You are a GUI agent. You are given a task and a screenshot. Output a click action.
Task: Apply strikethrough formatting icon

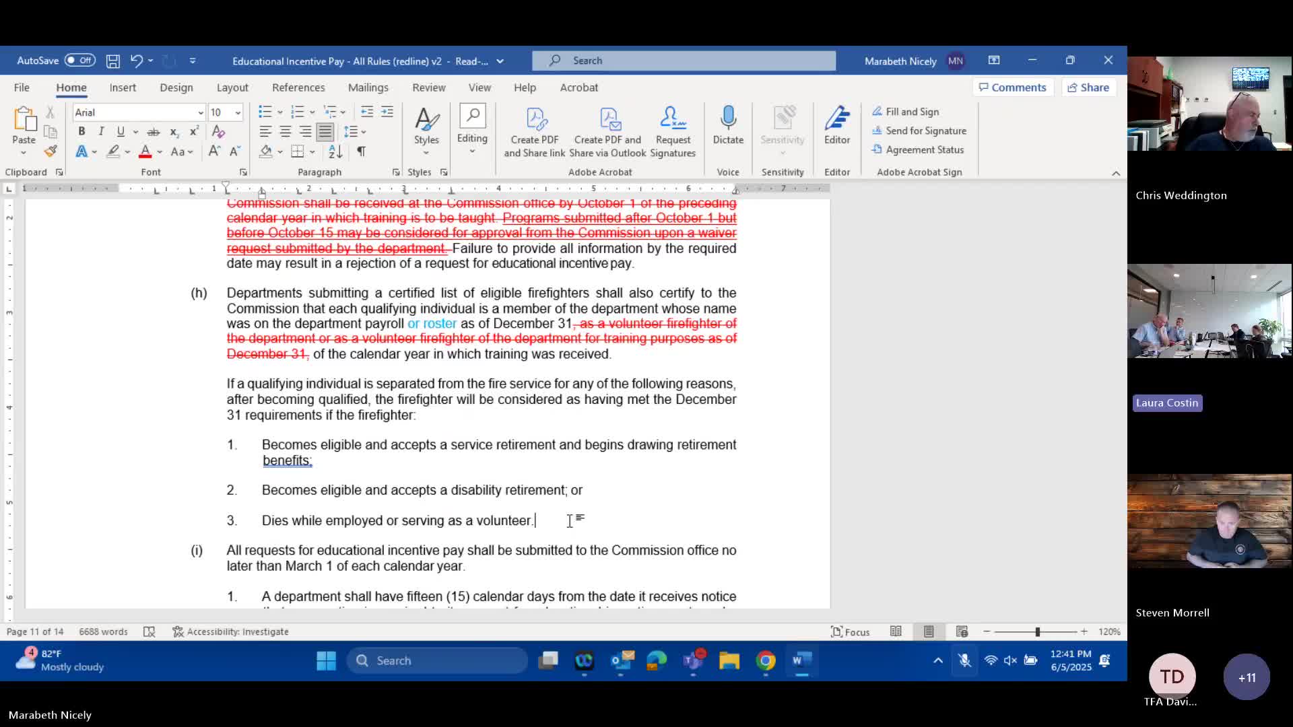pos(153,132)
